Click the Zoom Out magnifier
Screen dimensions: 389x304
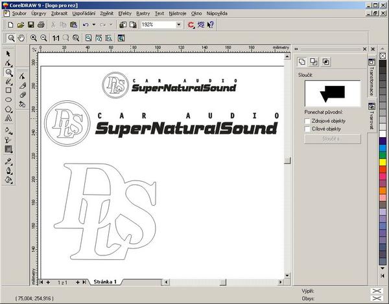(x=43, y=38)
